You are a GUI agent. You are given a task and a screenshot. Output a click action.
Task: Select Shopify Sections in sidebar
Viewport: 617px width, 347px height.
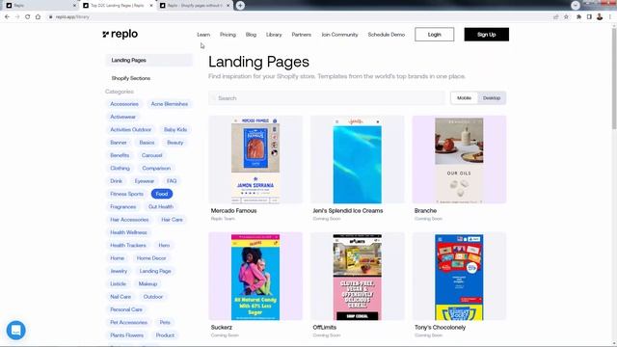click(x=131, y=78)
